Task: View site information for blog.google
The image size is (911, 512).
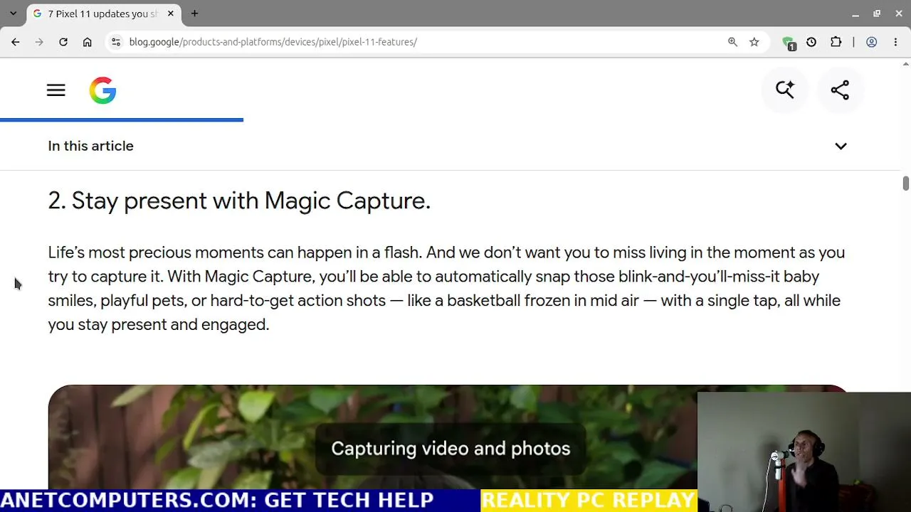Action: [x=116, y=42]
